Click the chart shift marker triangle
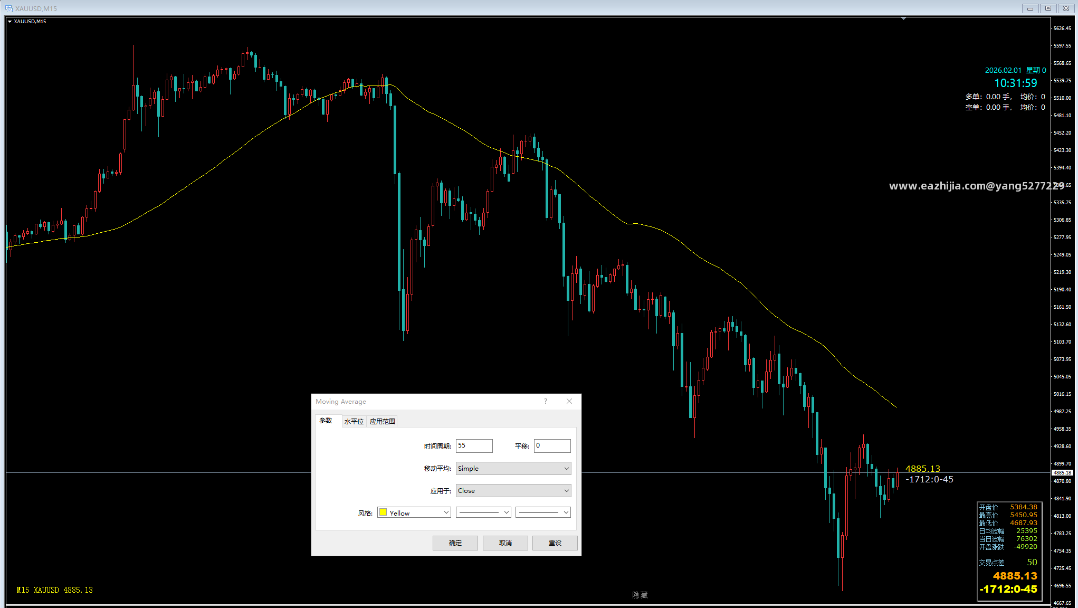The height and width of the screenshot is (608, 1078). pyautogui.click(x=903, y=19)
